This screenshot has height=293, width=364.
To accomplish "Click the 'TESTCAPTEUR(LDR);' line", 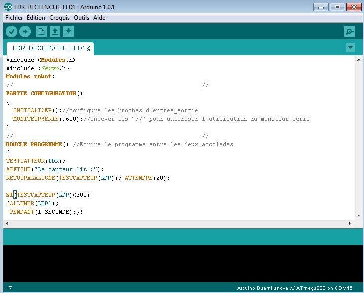I will [36, 161].
